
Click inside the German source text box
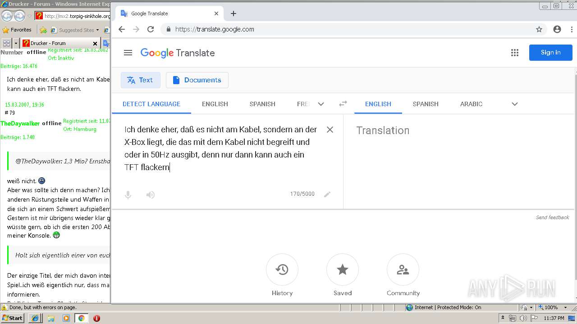coord(221,148)
